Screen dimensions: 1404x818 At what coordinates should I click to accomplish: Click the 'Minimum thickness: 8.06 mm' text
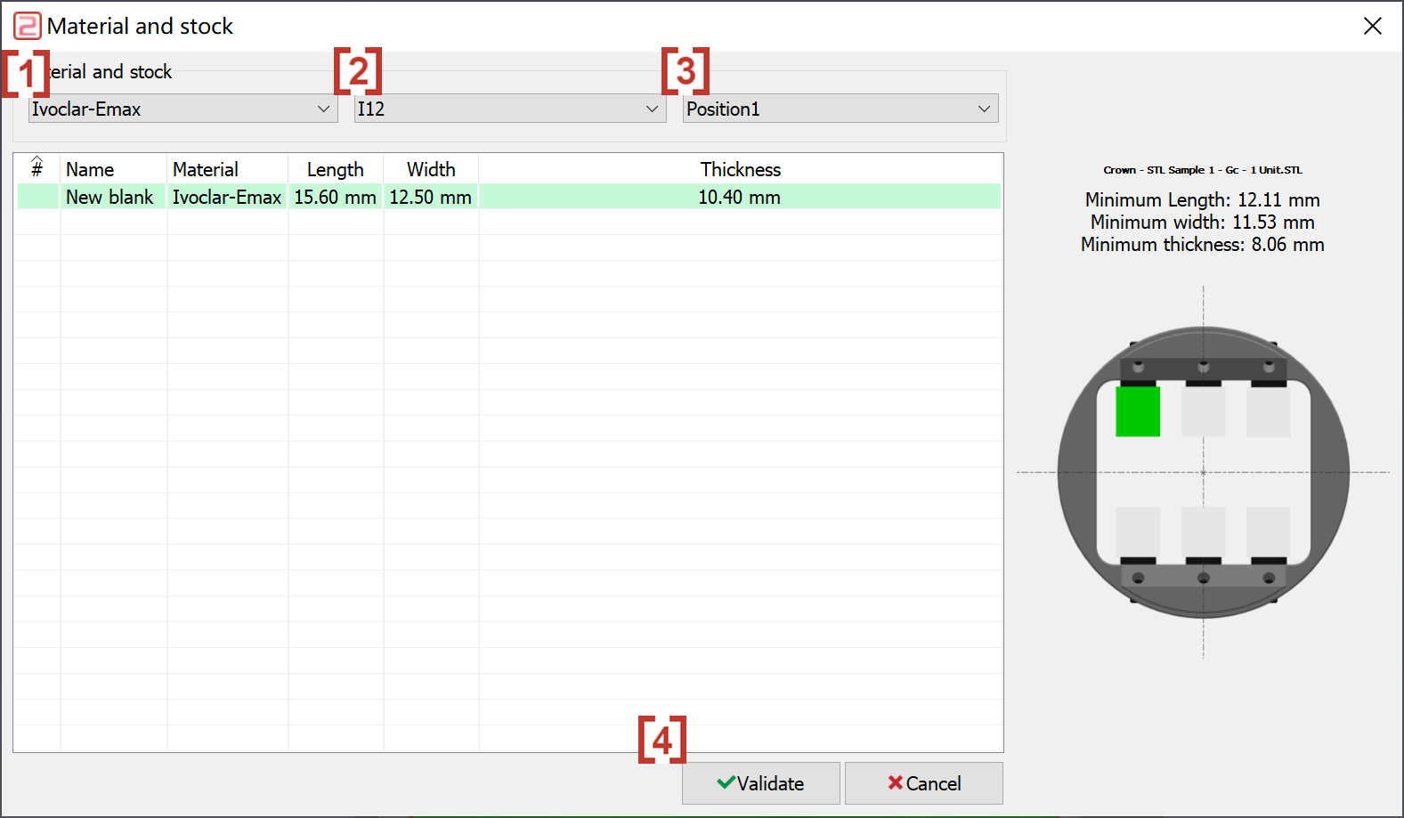click(1203, 244)
